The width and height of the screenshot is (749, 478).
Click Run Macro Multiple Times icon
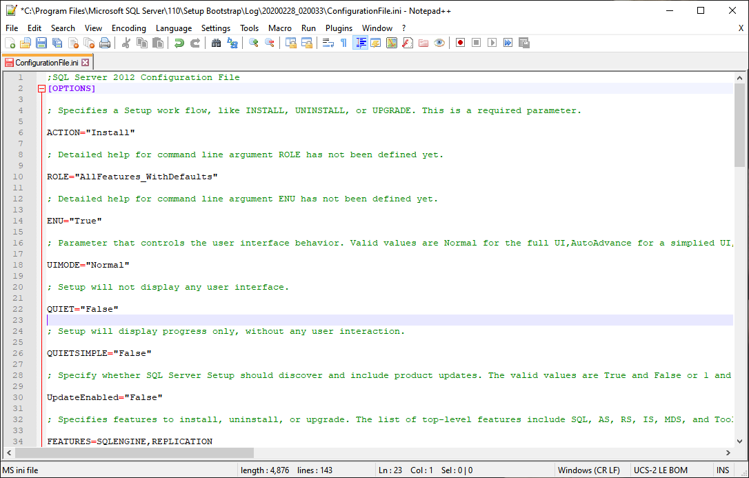pyautogui.click(x=508, y=43)
